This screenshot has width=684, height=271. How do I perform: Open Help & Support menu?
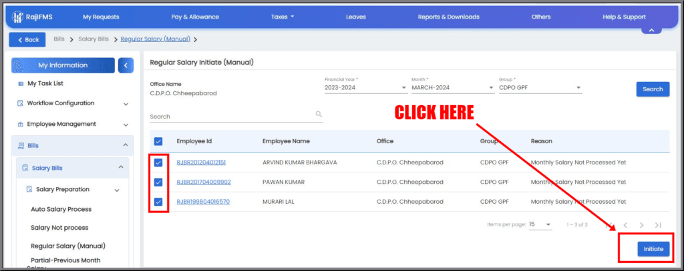click(x=625, y=17)
